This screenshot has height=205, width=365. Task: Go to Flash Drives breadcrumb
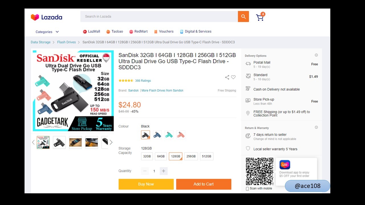(66, 42)
